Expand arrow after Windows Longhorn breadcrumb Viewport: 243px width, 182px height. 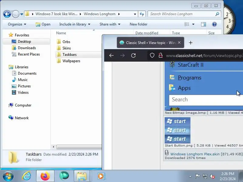pos(119,14)
